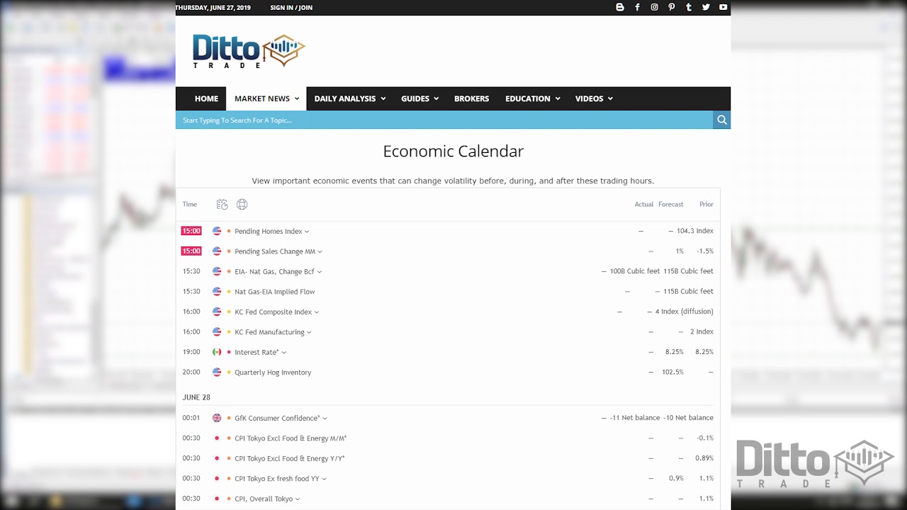
Task: Click the search magnifier icon
Action: (x=722, y=120)
